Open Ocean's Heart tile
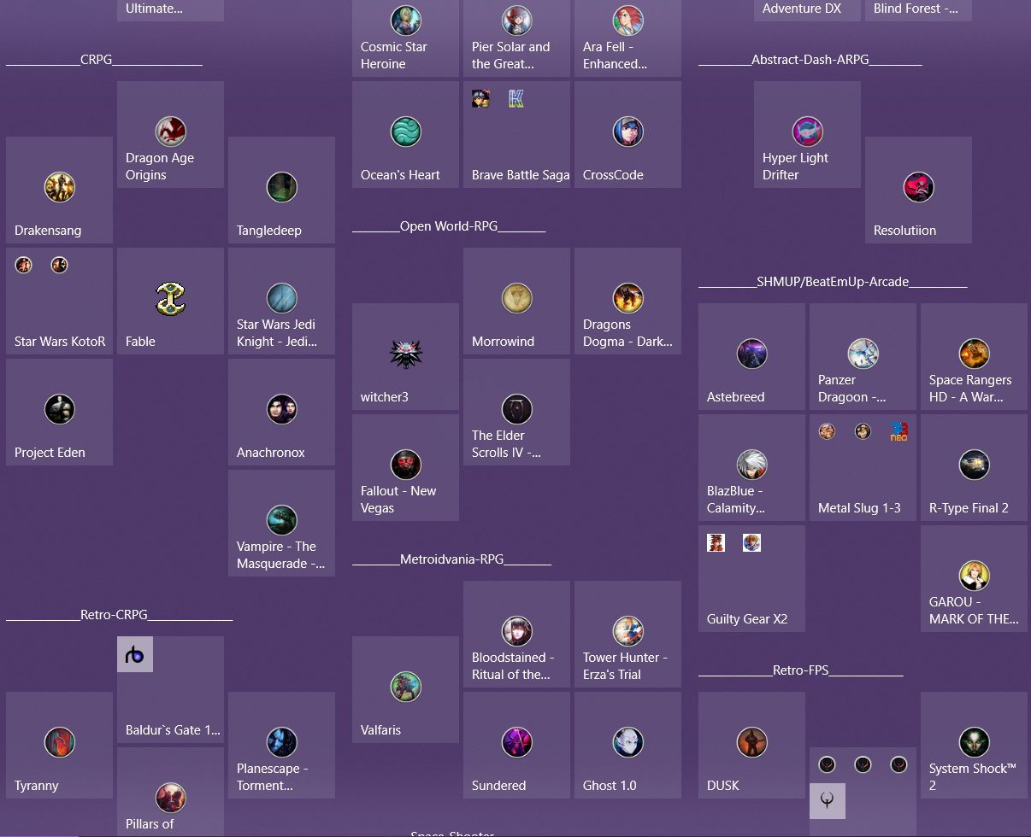 click(x=405, y=134)
